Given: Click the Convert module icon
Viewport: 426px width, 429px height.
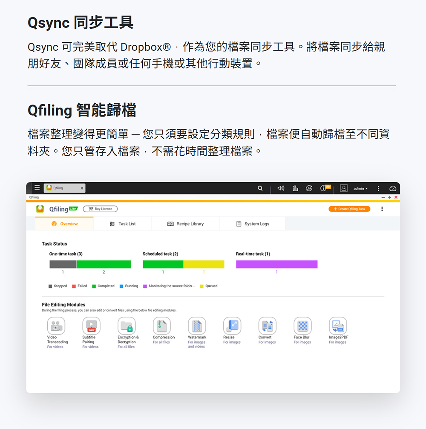Looking at the screenshot, I should [268, 326].
